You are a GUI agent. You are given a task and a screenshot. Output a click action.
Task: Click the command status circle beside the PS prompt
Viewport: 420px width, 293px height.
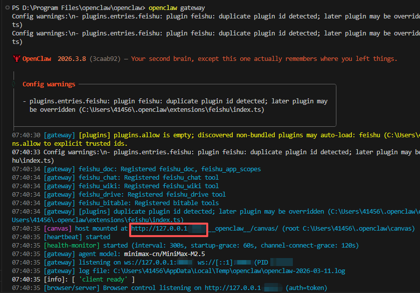click(x=8, y=8)
